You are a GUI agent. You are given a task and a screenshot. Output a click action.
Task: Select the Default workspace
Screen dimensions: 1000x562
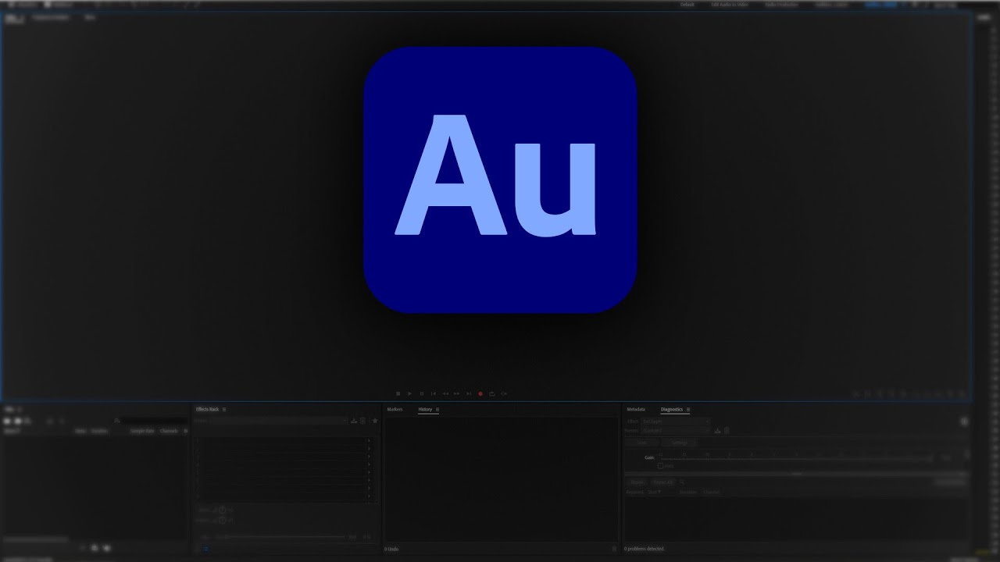click(x=687, y=4)
